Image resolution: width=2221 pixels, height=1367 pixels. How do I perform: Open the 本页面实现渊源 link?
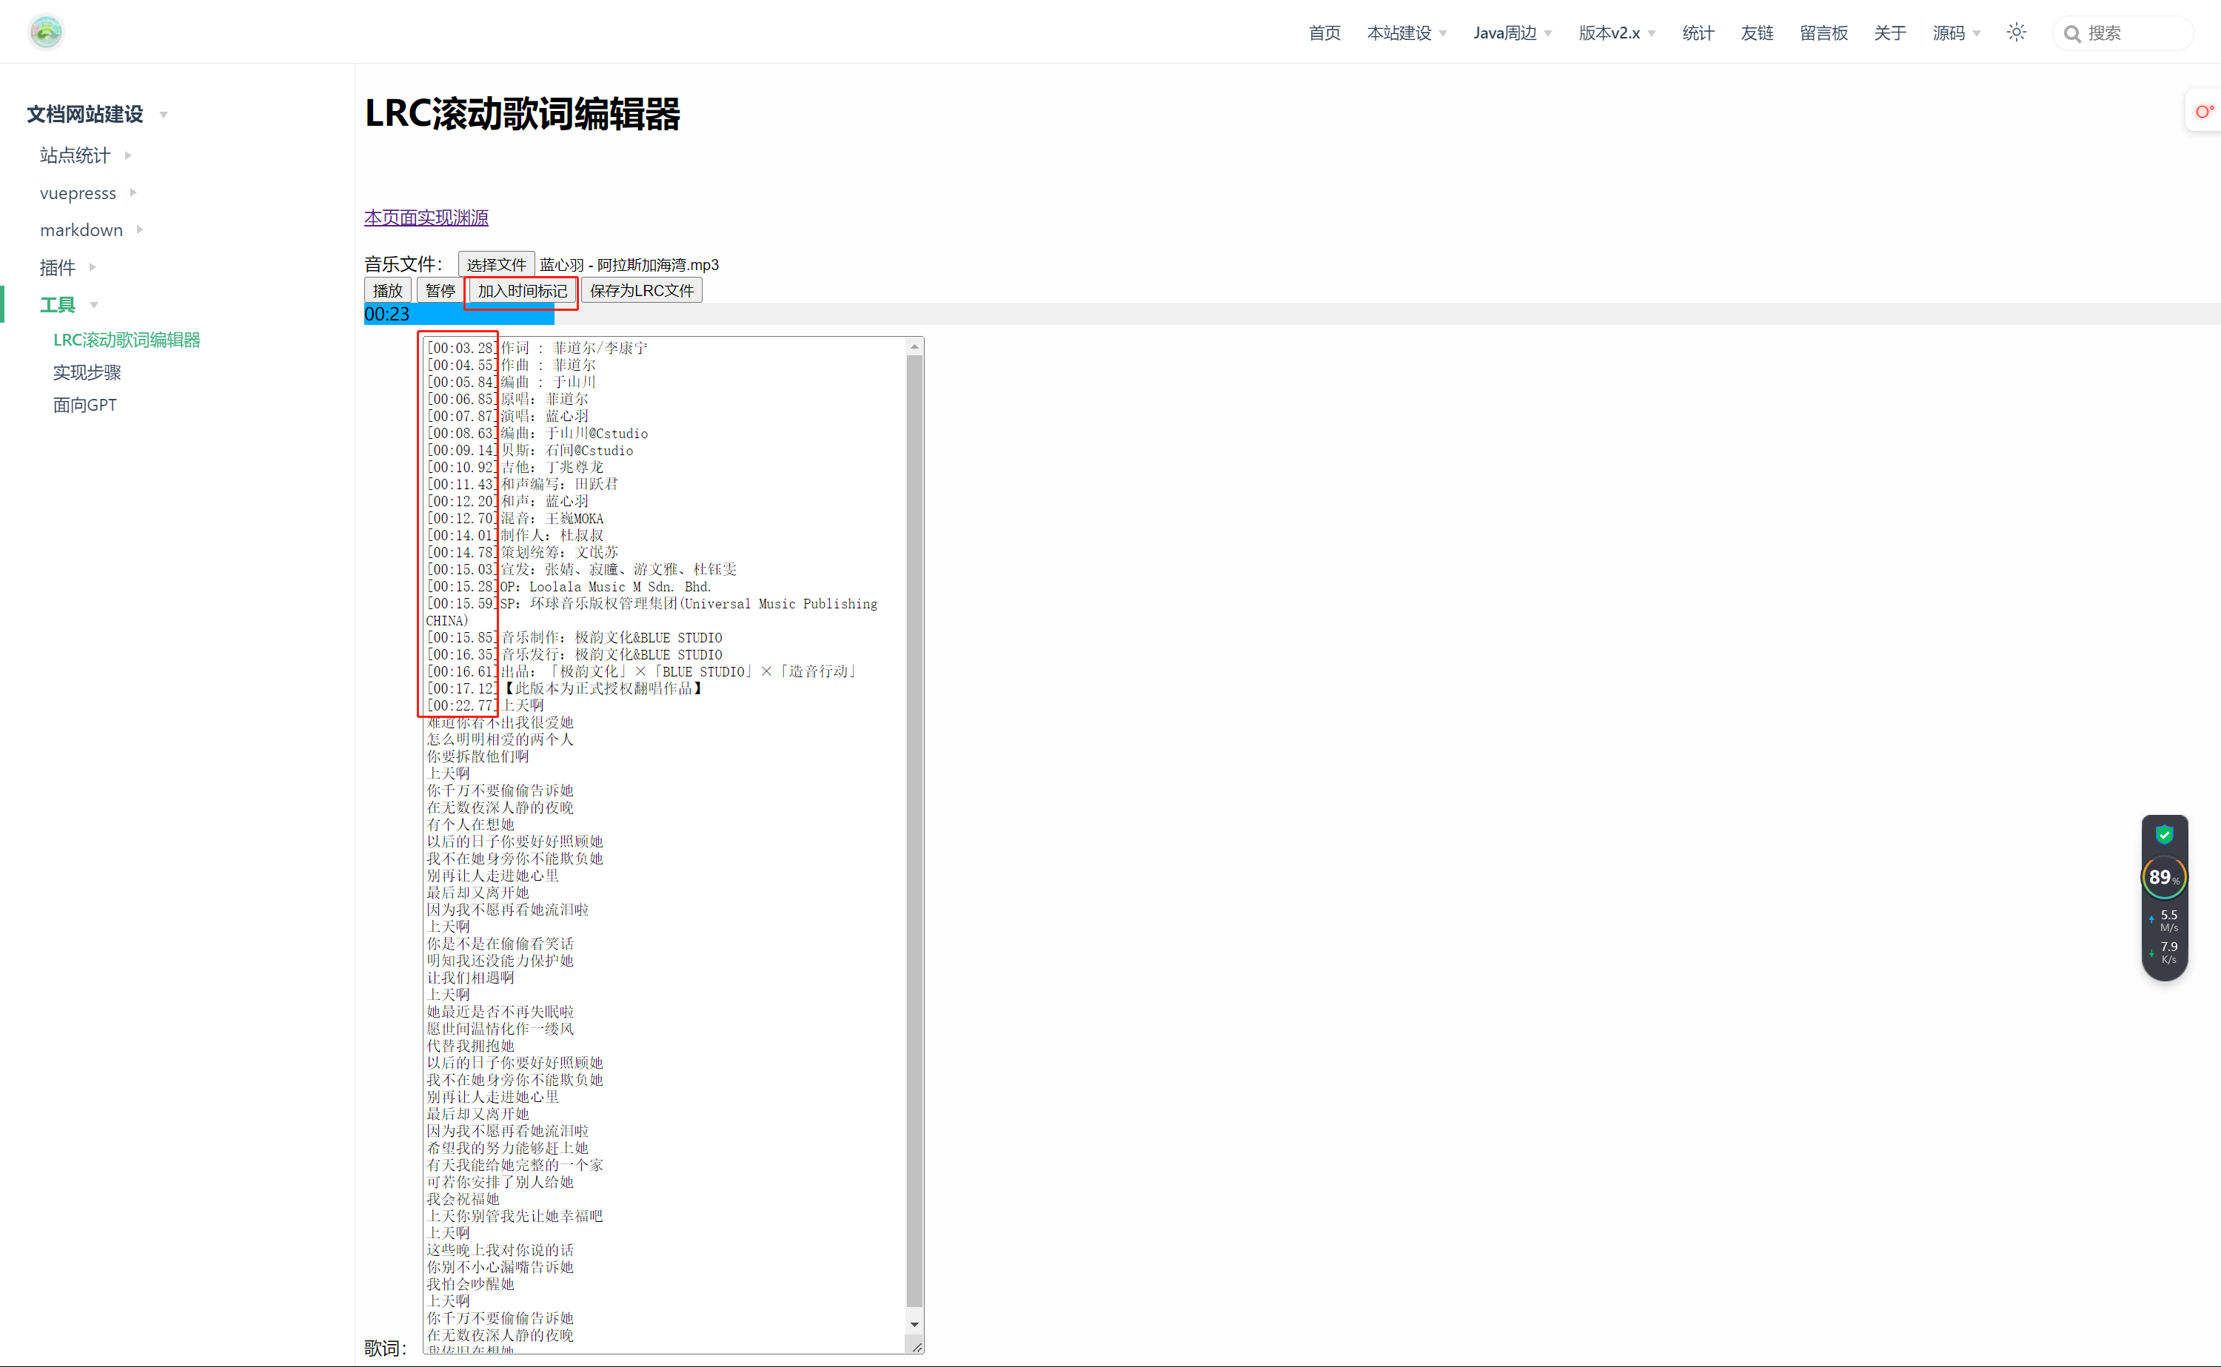(426, 218)
